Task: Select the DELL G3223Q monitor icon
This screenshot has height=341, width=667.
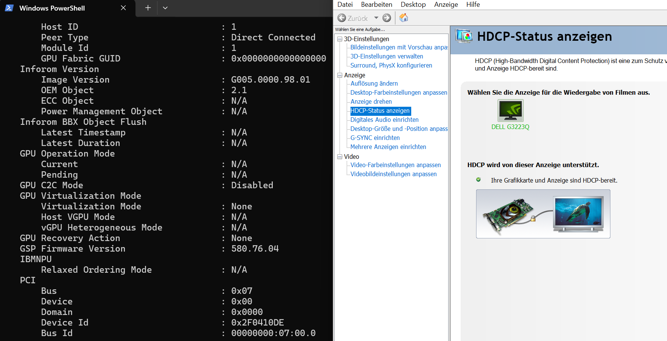Action: [x=510, y=111]
